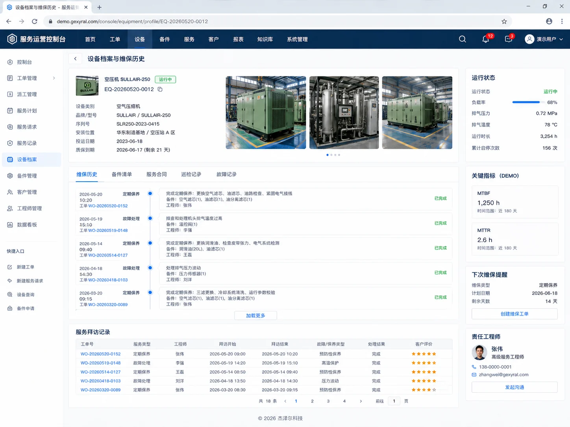Open the 演示用户 account dropdown
This screenshot has height=427, width=570.
(x=544, y=39)
